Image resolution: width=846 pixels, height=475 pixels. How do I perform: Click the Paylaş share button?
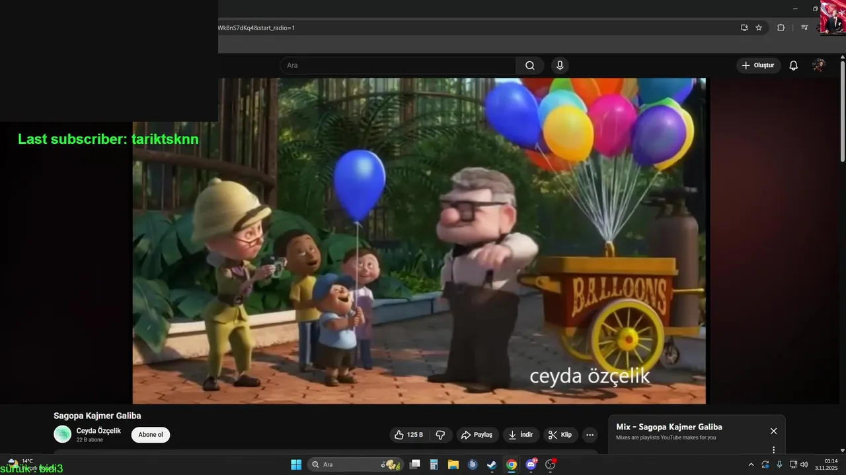pyautogui.click(x=477, y=435)
